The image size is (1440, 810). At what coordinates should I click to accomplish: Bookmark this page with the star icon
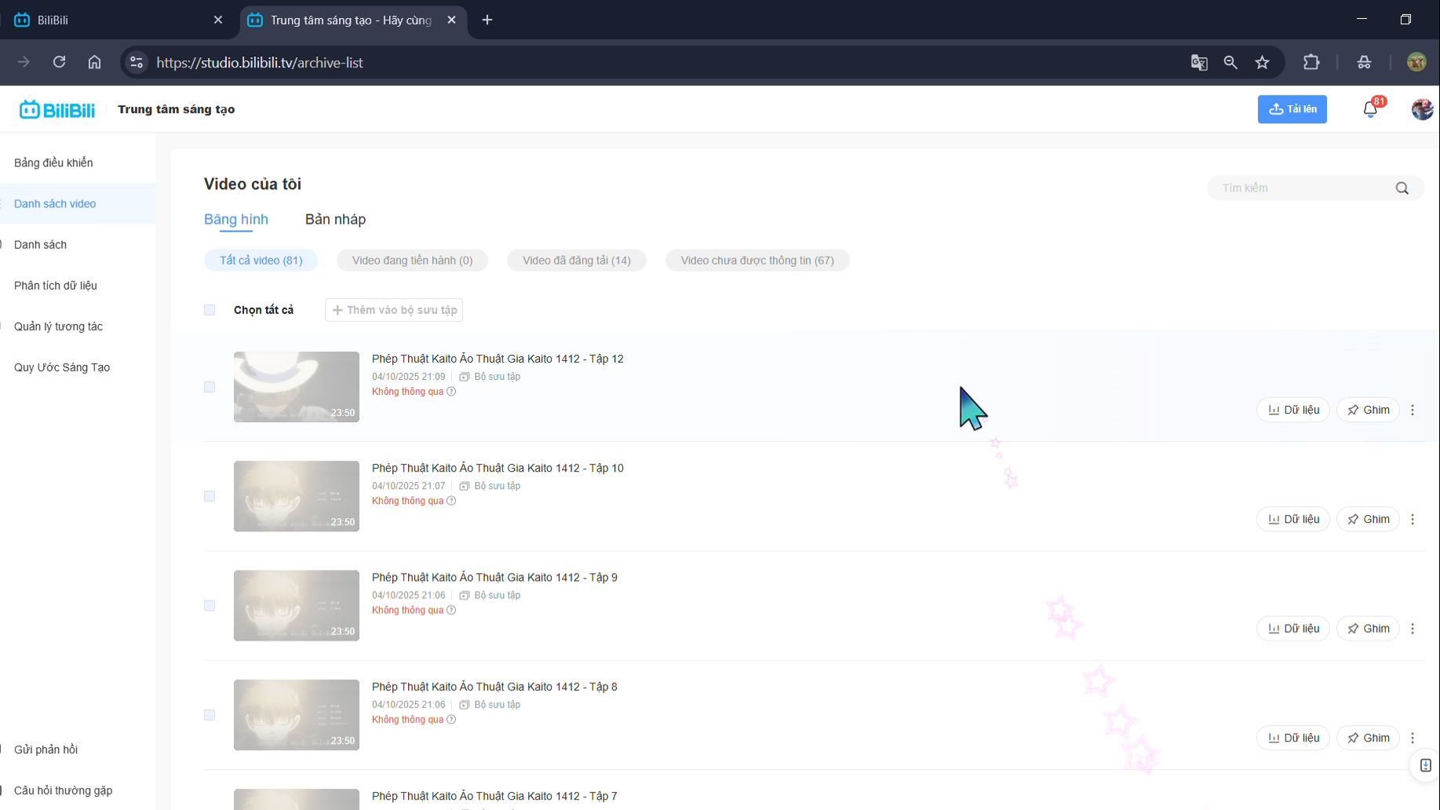click(1262, 63)
